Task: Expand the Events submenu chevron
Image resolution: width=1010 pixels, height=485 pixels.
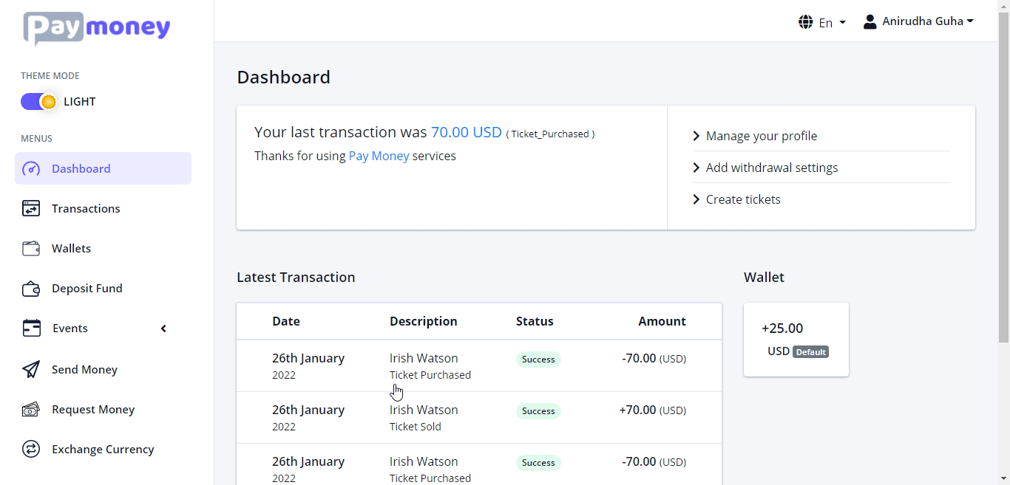Action: pyautogui.click(x=163, y=329)
